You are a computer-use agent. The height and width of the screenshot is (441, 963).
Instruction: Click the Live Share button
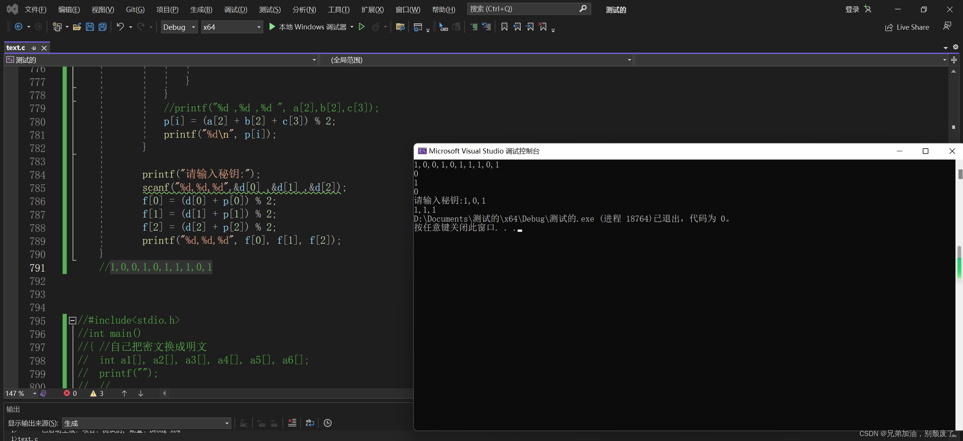pos(907,27)
